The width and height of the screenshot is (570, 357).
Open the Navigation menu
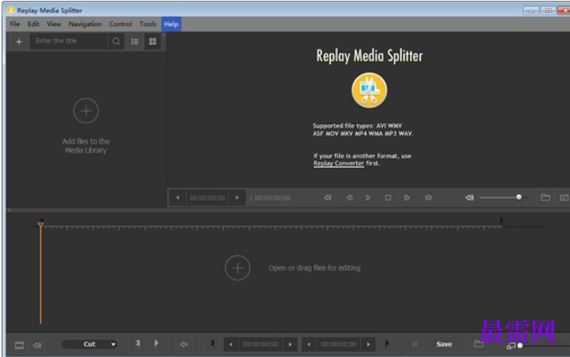85,24
